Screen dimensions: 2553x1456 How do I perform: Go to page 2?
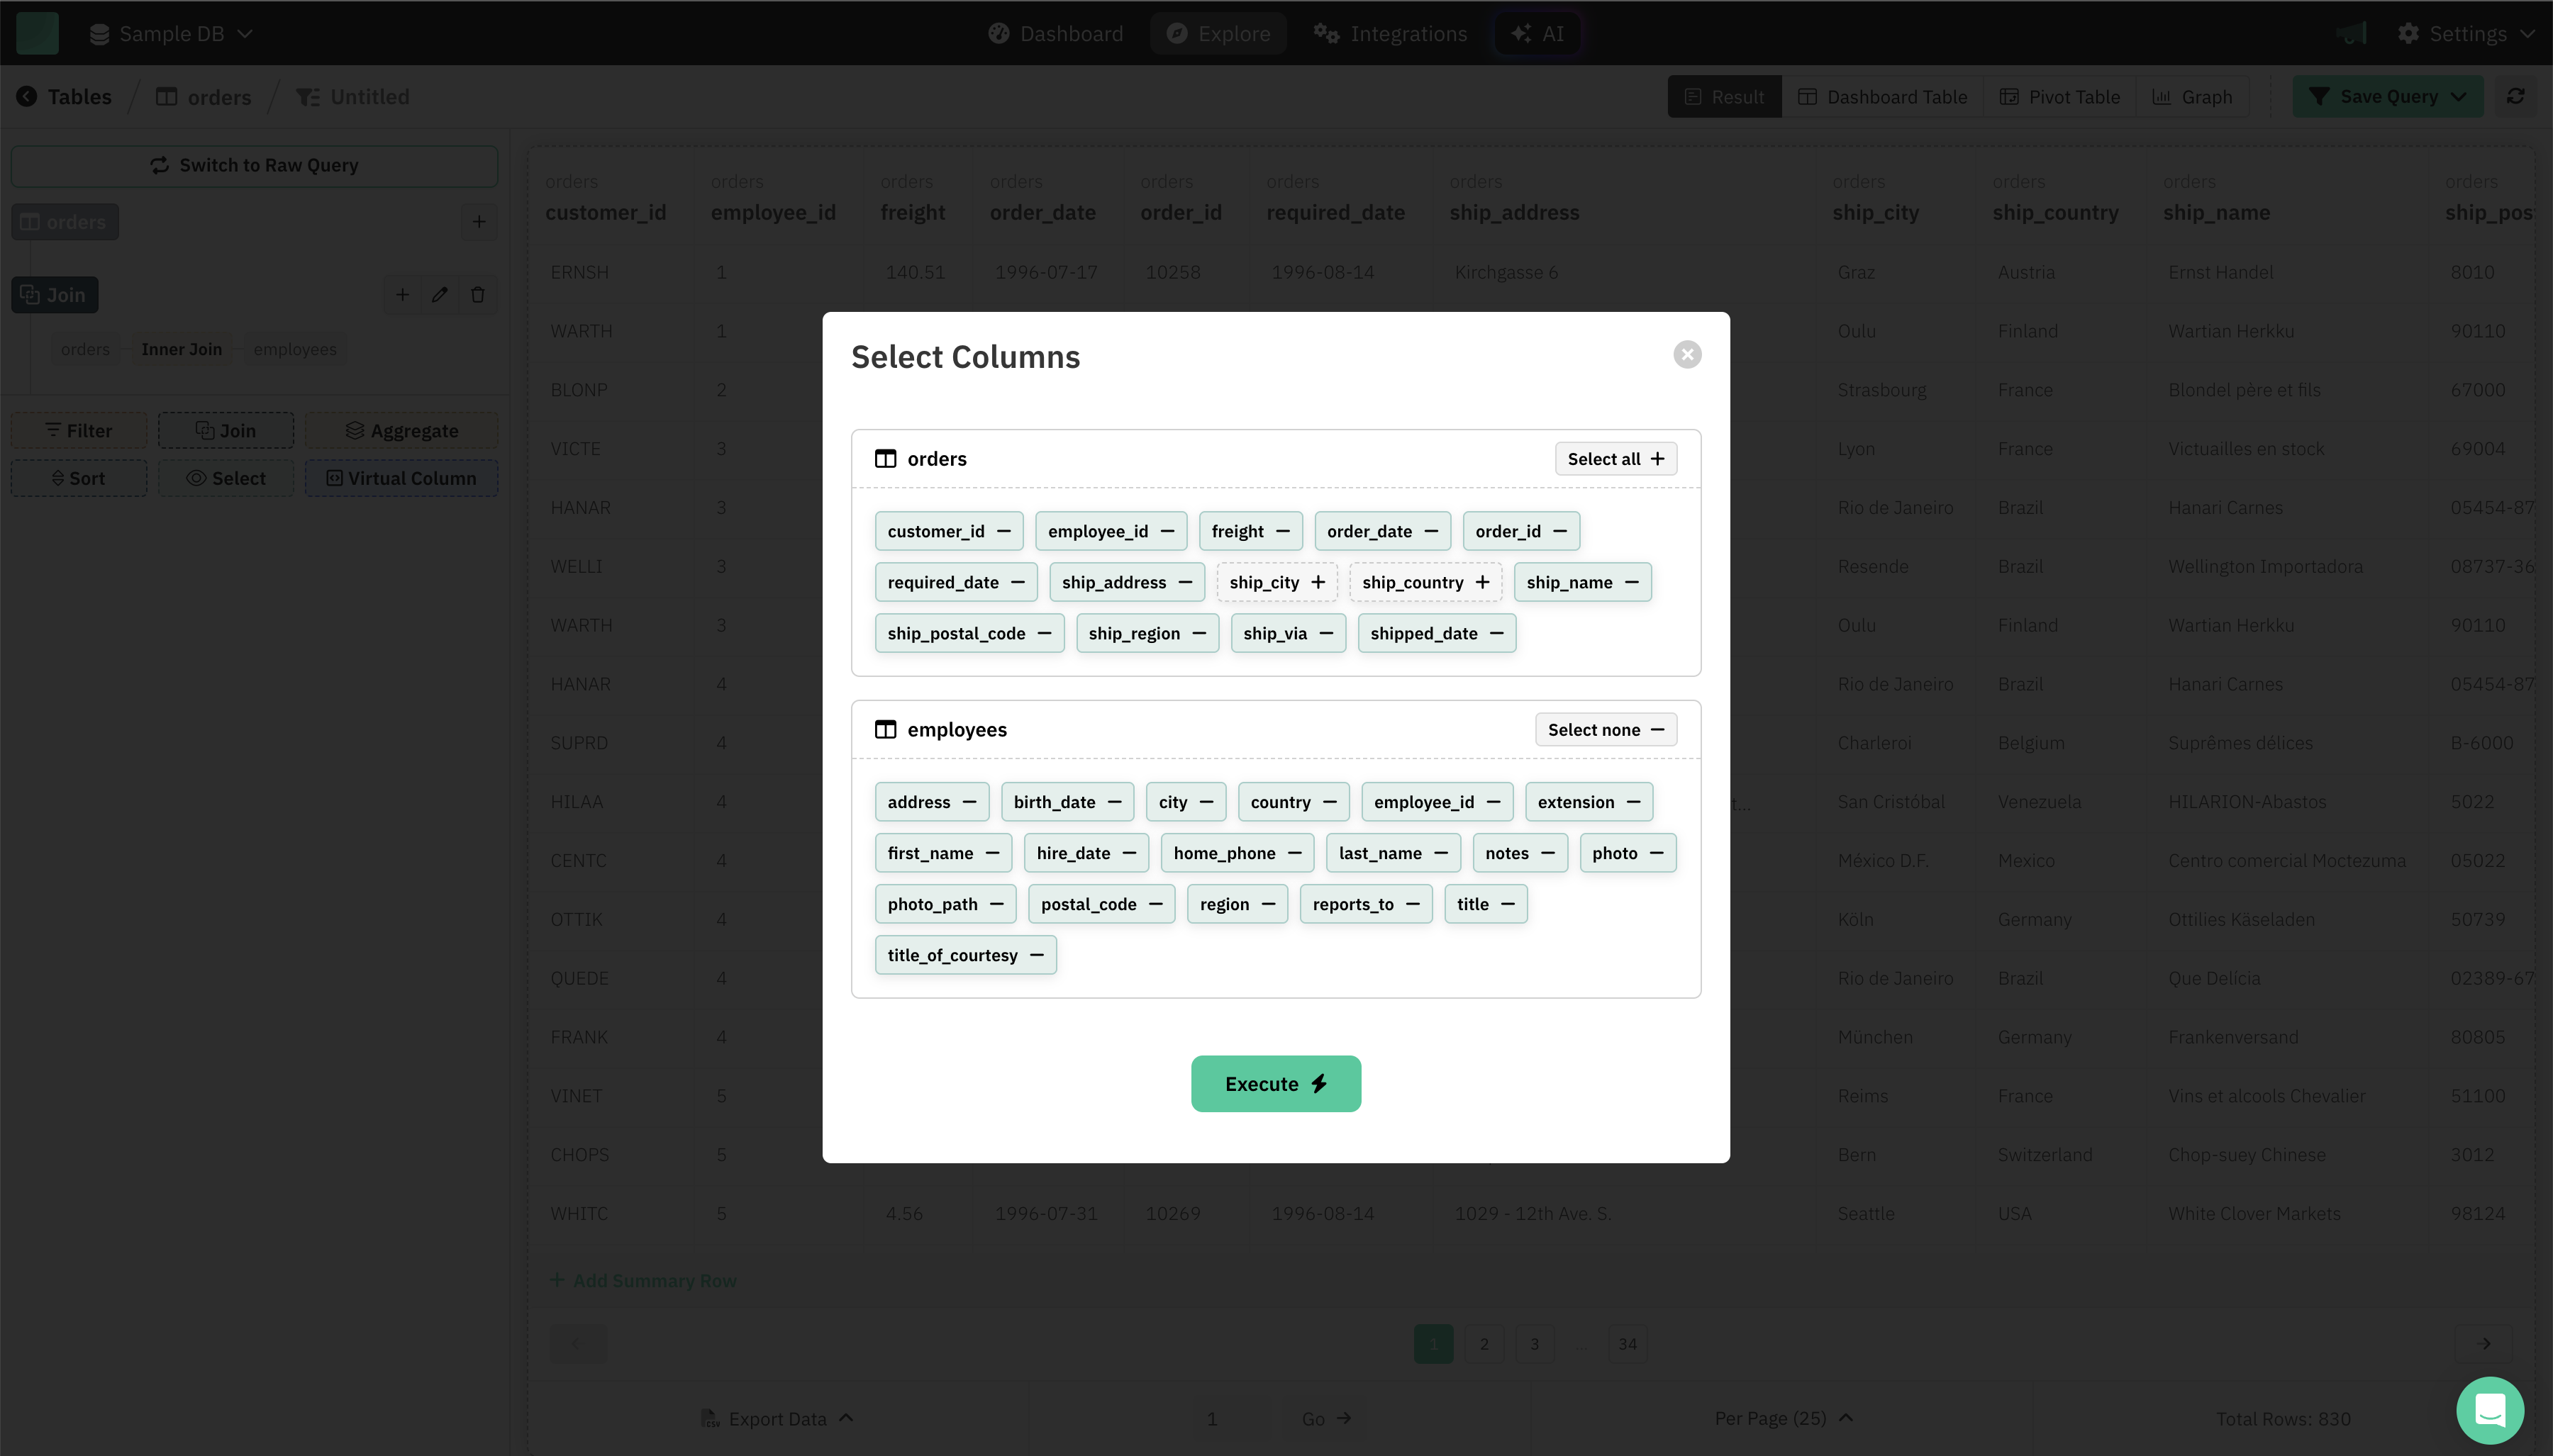pyautogui.click(x=1484, y=1344)
